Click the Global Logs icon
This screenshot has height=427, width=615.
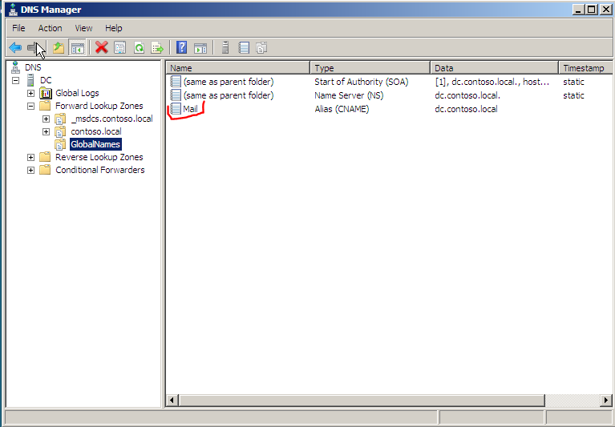46,93
